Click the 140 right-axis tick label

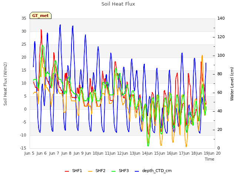221,18
